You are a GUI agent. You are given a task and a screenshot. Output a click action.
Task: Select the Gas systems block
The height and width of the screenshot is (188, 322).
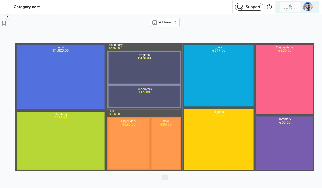pyautogui.click(x=285, y=79)
